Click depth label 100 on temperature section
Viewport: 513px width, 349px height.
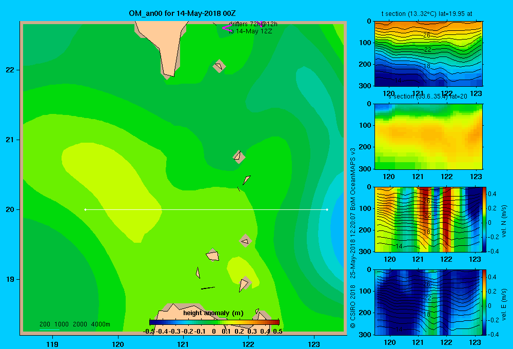click(365, 43)
